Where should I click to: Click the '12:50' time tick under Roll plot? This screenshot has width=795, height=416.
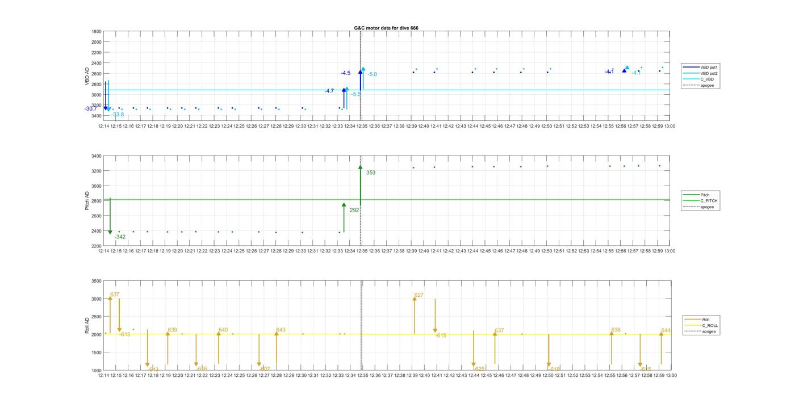[x=547, y=375]
